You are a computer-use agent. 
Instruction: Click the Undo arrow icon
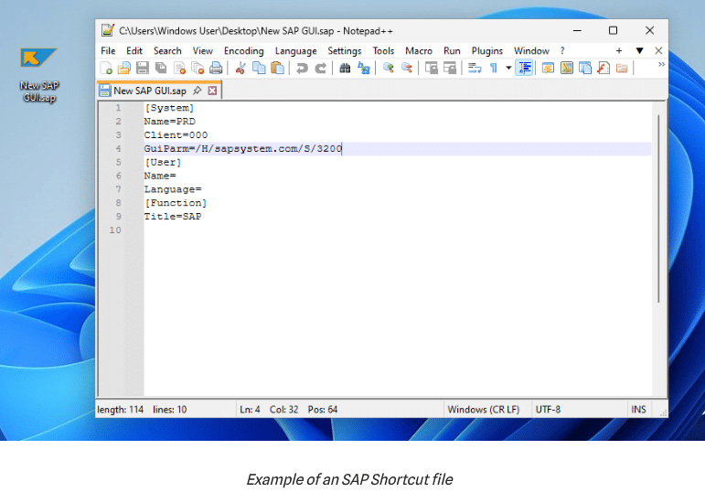pos(302,69)
